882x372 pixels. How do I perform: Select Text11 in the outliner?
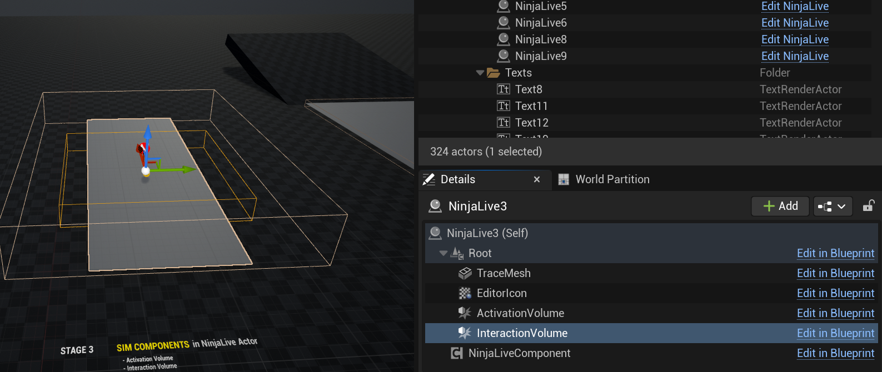(531, 106)
